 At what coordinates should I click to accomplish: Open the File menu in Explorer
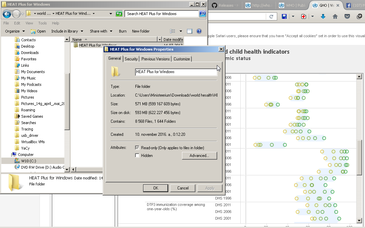pyautogui.click(x=6, y=23)
